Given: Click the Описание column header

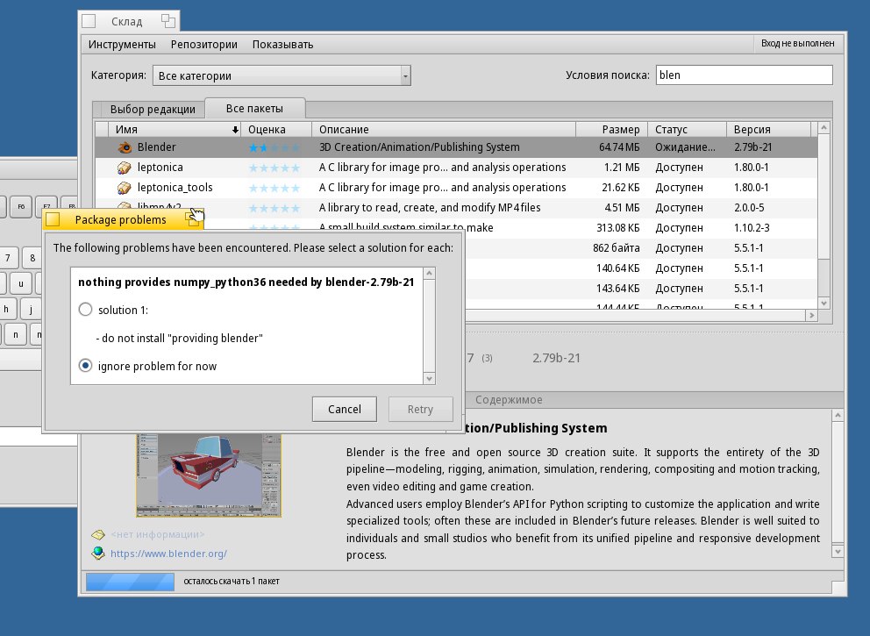Looking at the screenshot, I should [x=444, y=129].
